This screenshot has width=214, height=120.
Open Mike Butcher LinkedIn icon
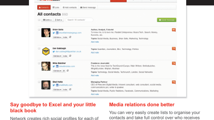coord(57,66)
